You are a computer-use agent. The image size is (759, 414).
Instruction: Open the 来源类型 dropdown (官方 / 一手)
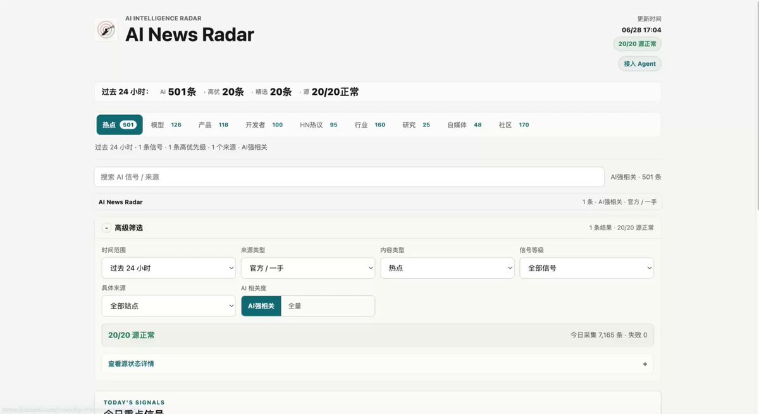tap(308, 268)
